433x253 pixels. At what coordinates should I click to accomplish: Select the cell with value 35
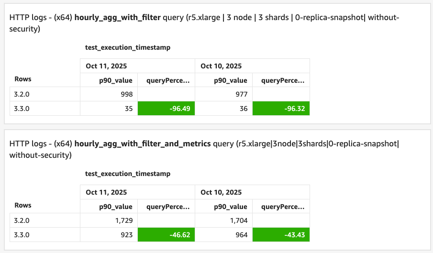[x=109, y=109]
